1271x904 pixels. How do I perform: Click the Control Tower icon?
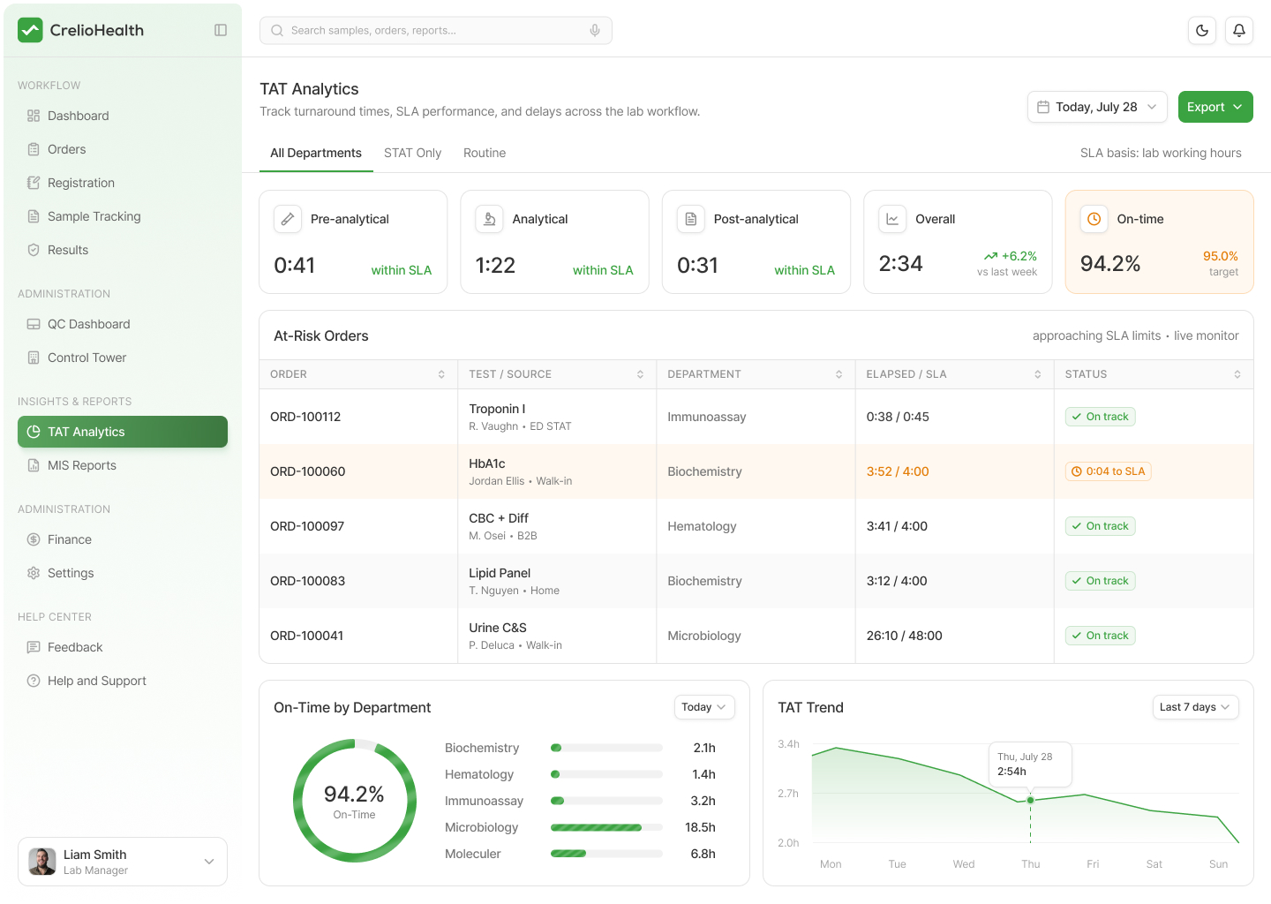tap(34, 358)
